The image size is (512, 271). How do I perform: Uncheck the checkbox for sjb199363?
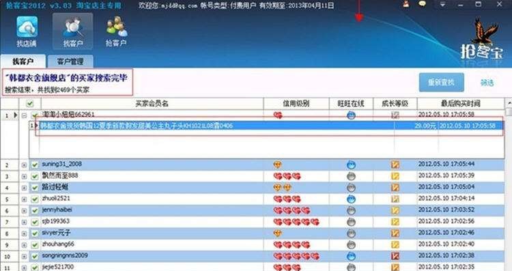35,222
